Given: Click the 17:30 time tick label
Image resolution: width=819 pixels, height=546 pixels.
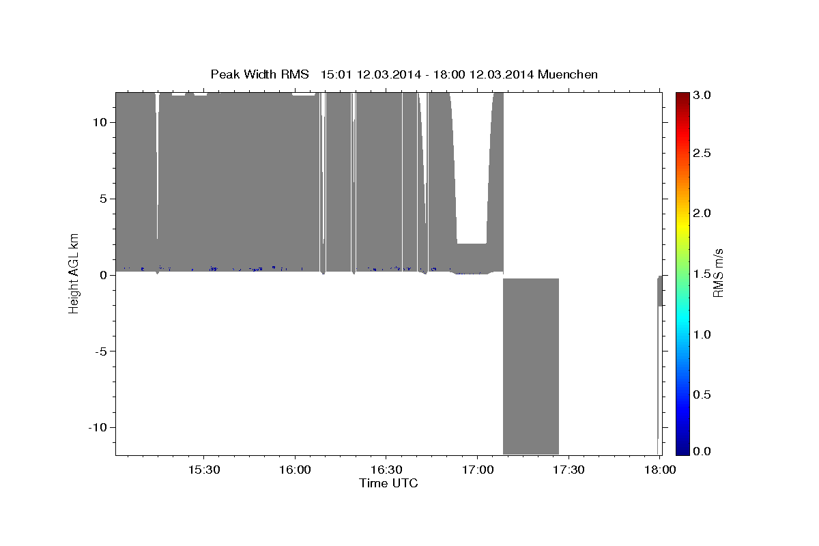Looking at the screenshot, I should click(568, 470).
